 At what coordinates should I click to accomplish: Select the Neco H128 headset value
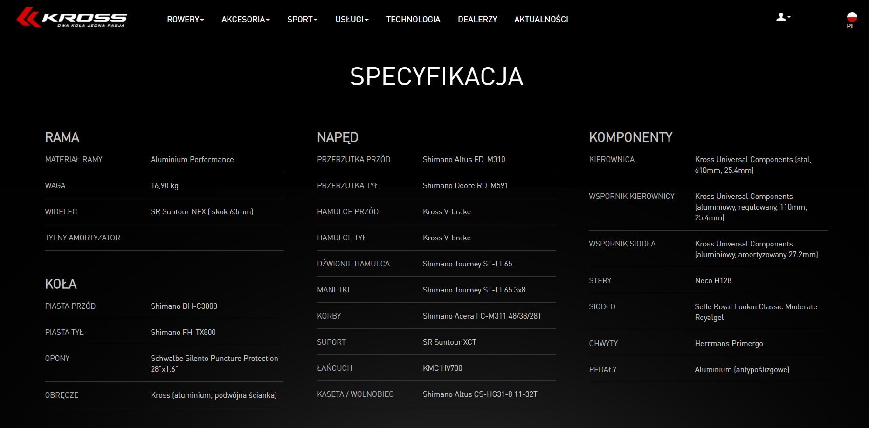[713, 280]
